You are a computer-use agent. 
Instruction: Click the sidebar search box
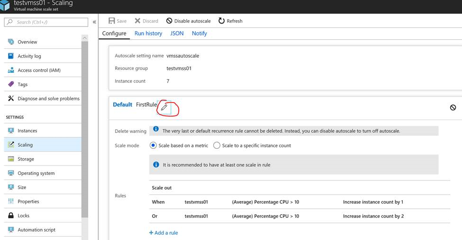(x=46, y=22)
